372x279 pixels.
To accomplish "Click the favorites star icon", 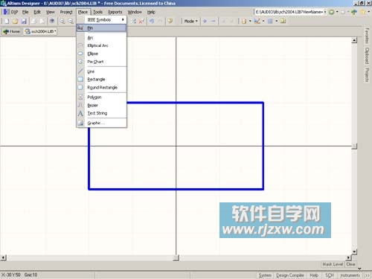I will 363,12.
